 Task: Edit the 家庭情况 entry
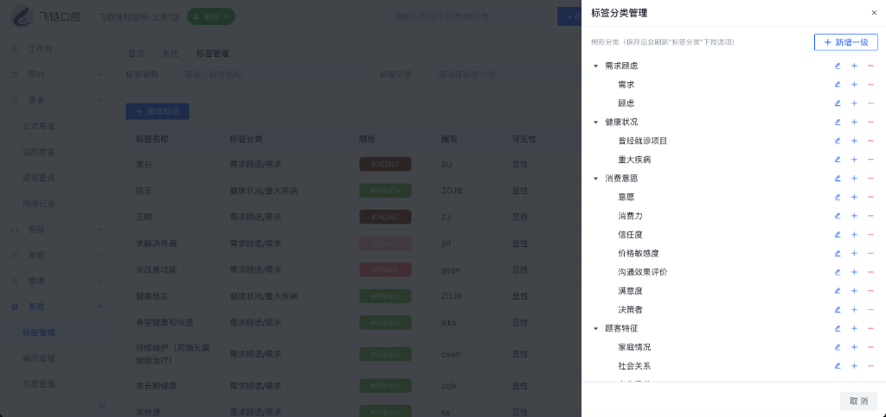tap(838, 347)
